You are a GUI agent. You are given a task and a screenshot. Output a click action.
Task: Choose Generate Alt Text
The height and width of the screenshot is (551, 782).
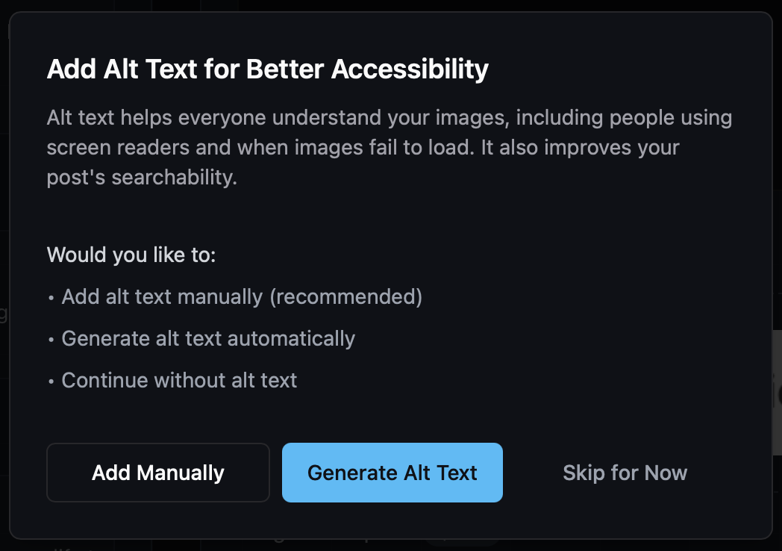[392, 472]
